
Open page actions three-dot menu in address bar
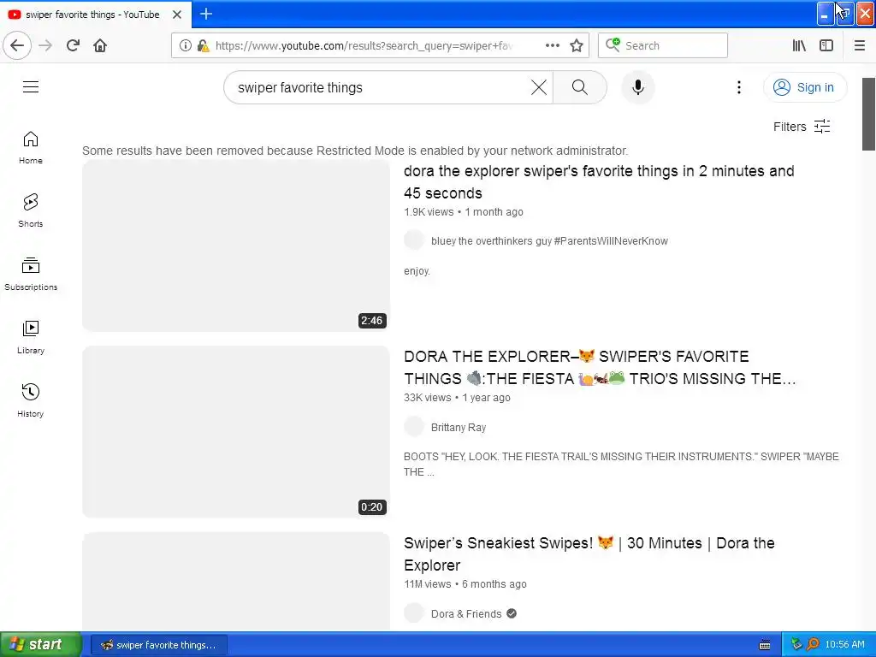[x=552, y=45]
